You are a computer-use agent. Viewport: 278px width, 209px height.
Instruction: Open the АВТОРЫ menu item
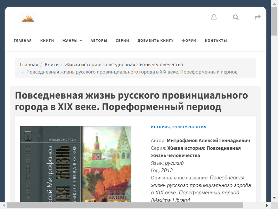(99, 40)
